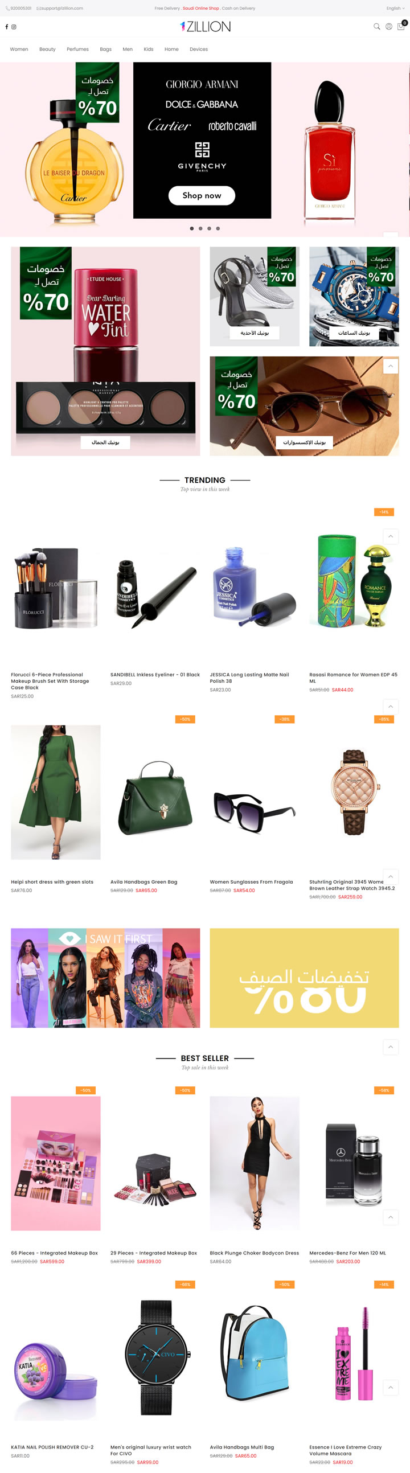Open the yellow summer sale banner

[x=304, y=978]
